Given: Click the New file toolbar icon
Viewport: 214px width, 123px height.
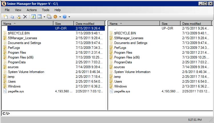Looking at the screenshot, I should click(6, 17).
